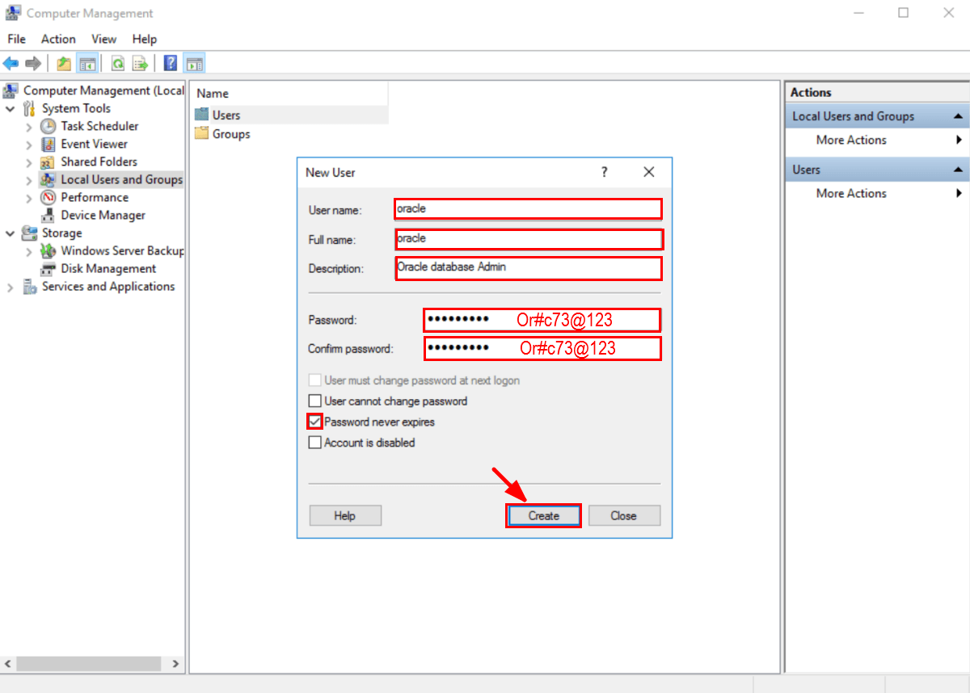This screenshot has width=970, height=693.
Task: Toggle the Show/Hide Console Tree icon
Action: 88,62
